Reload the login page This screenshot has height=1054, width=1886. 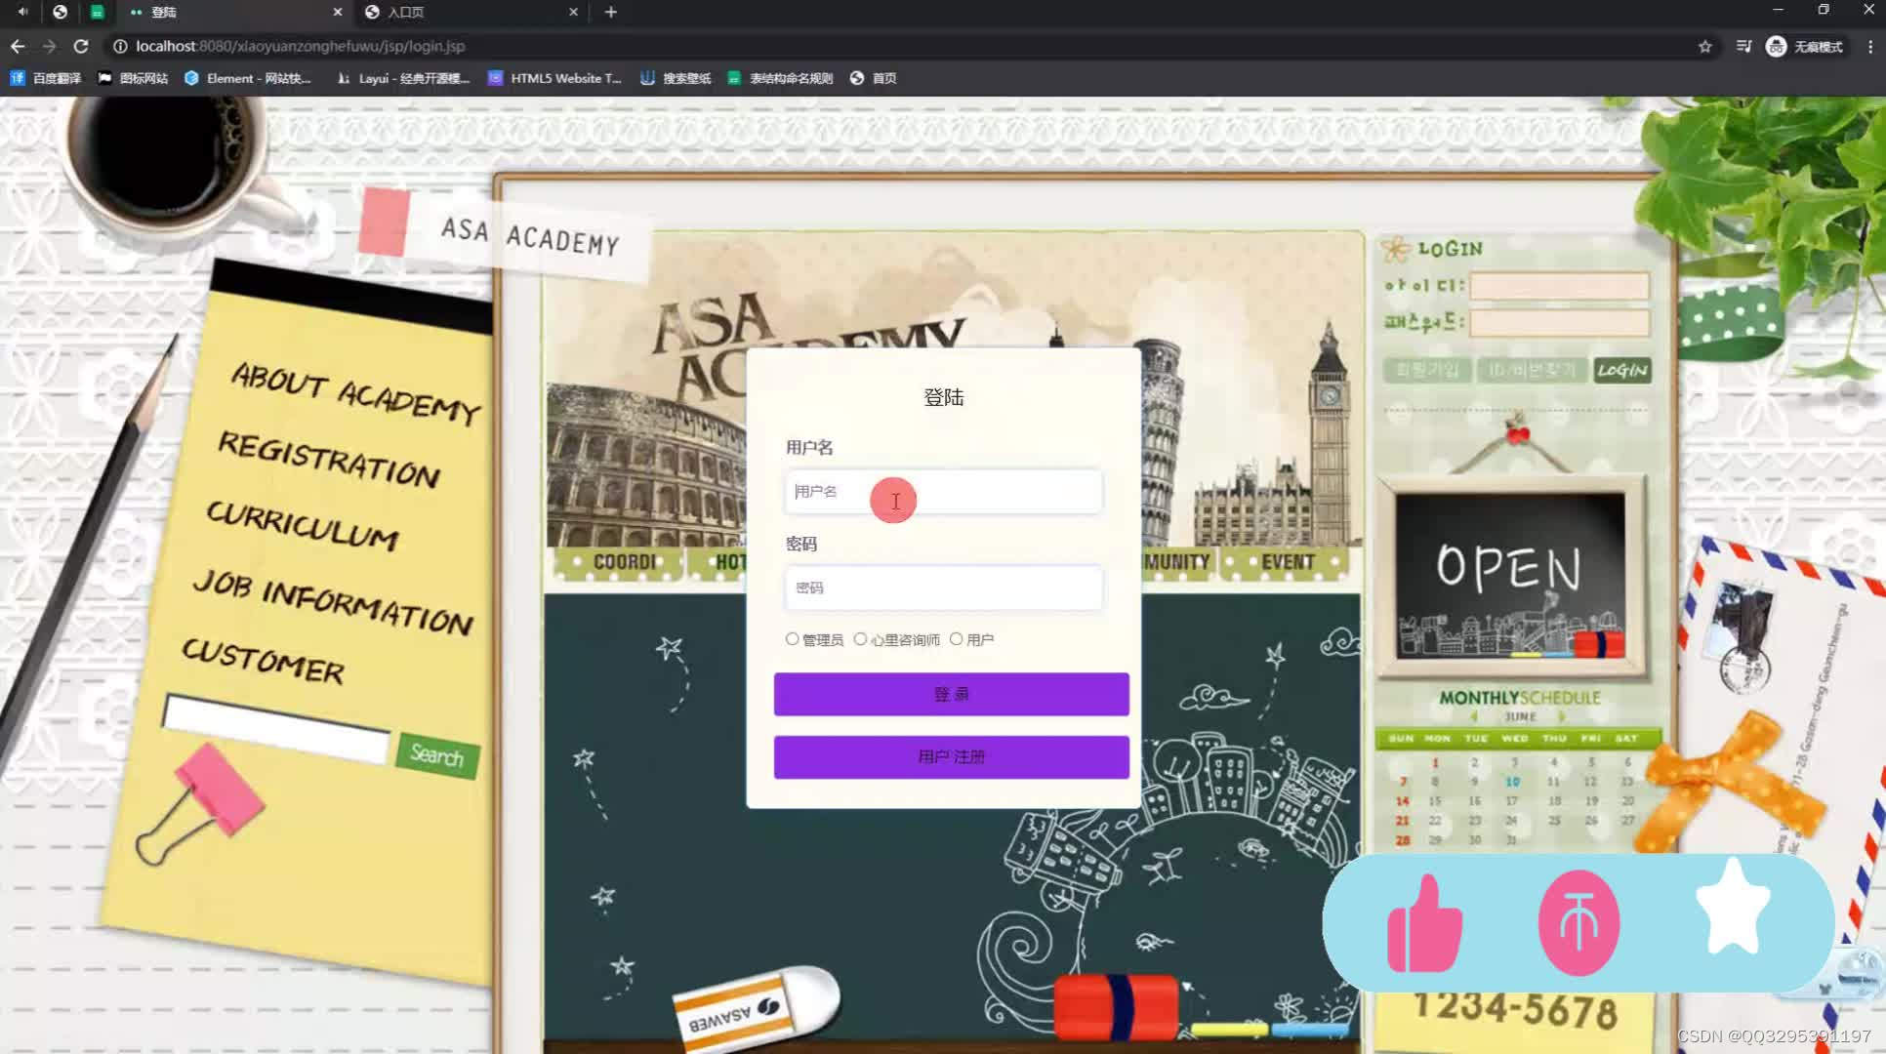coord(81,46)
